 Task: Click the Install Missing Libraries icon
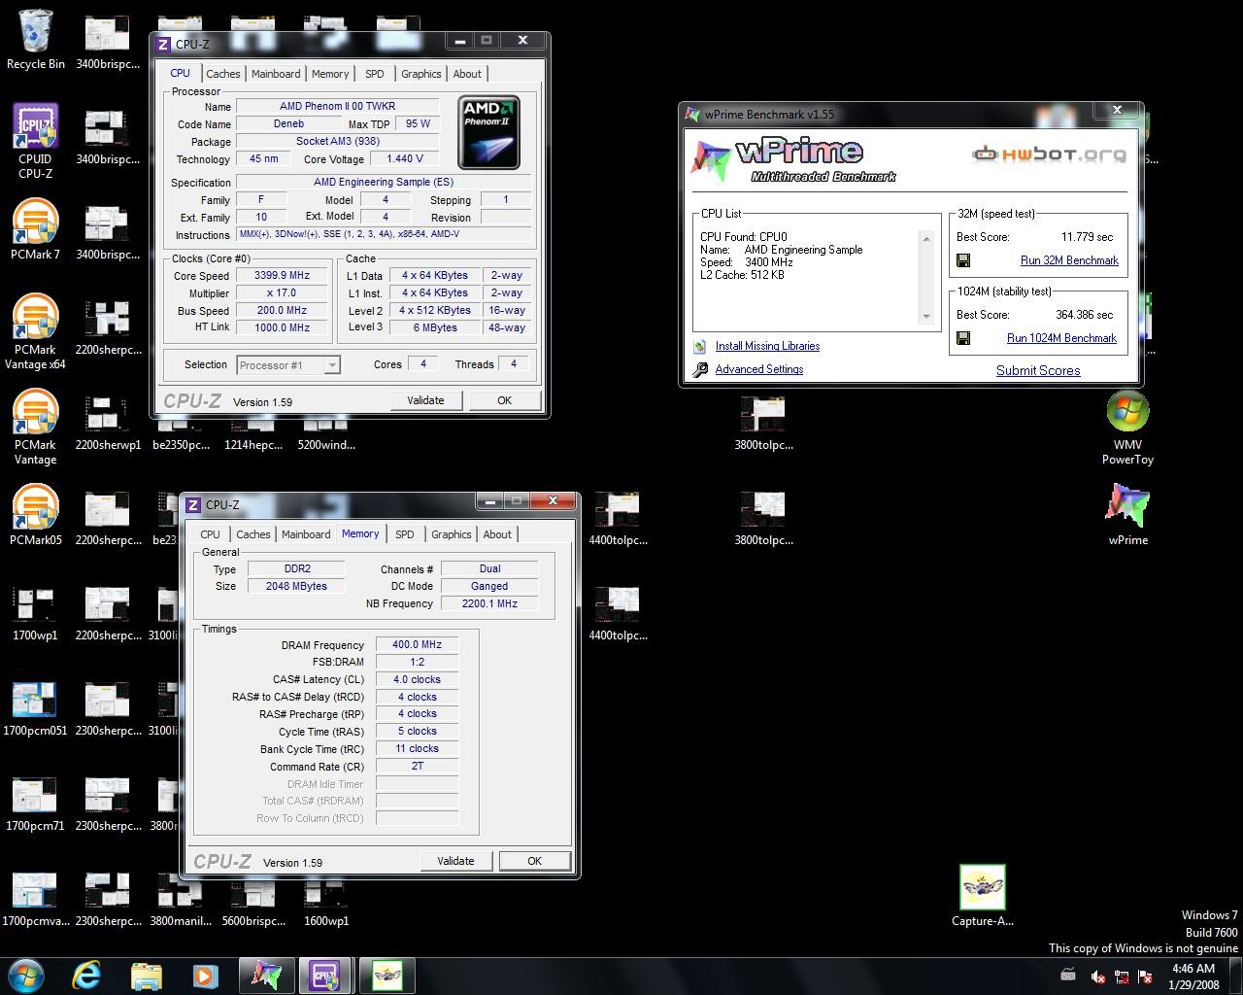pos(700,346)
